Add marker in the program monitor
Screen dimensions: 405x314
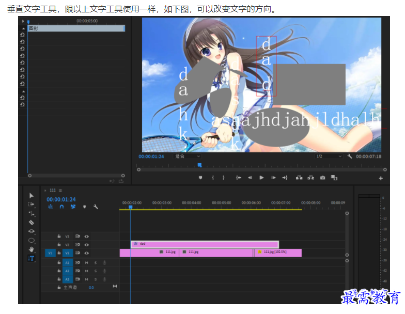coord(200,178)
